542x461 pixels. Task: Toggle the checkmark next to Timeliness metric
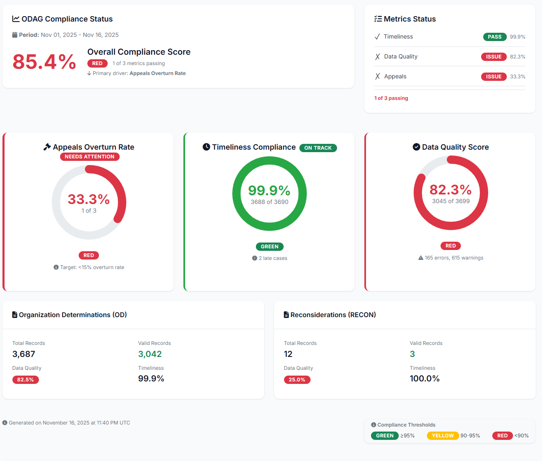(377, 36)
